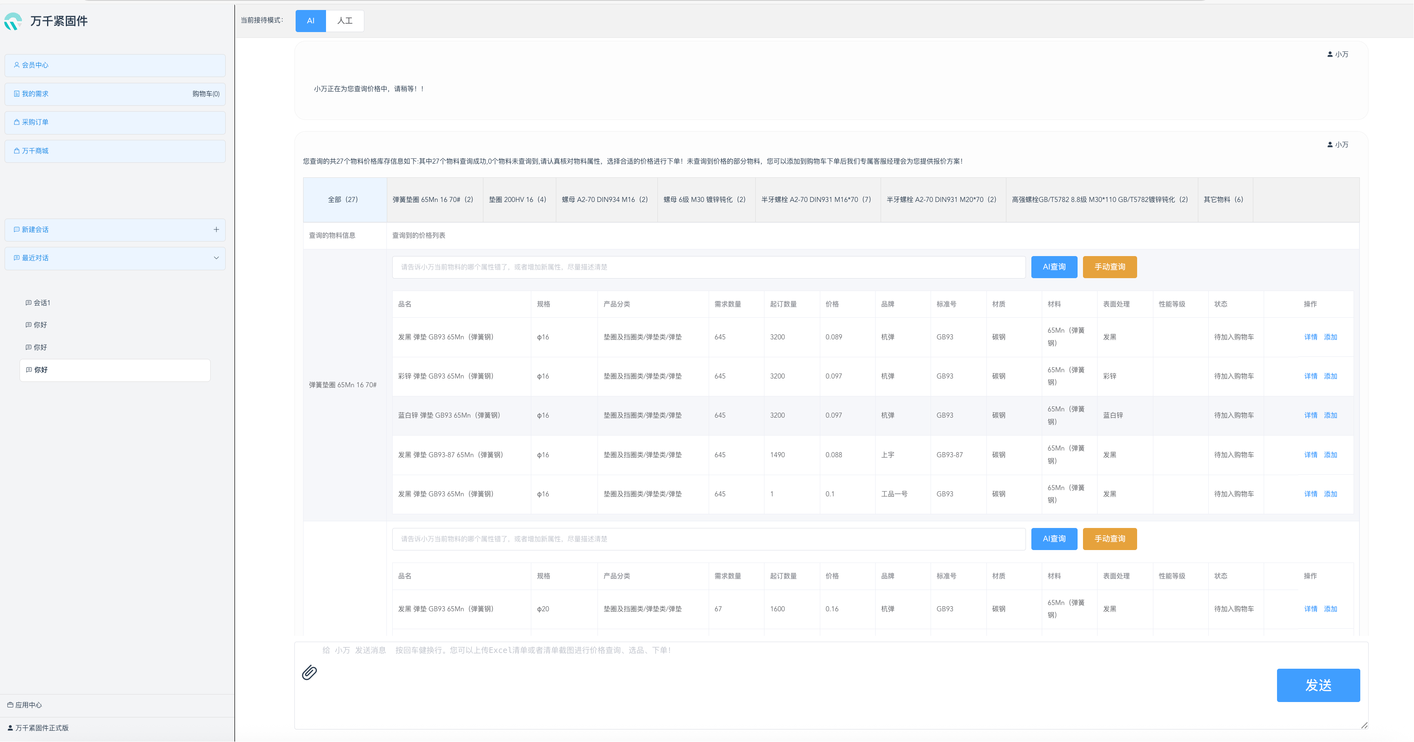Viewport: 1414px width, 742px height.
Task: Click the 万千紧固件 logo icon
Action: coord(13,21)
